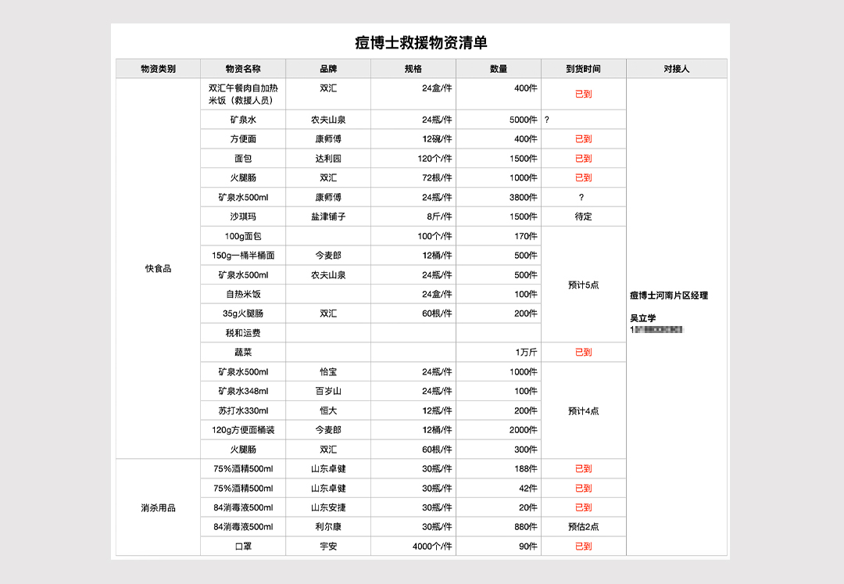The width and height of the screenshot is (844, 584).
Task: Select the 数量 column header
Action: pos(499,69)
